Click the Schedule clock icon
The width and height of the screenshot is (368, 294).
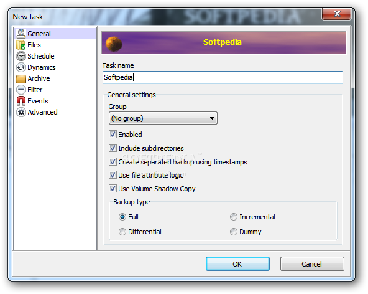click(x=21, y=56)
